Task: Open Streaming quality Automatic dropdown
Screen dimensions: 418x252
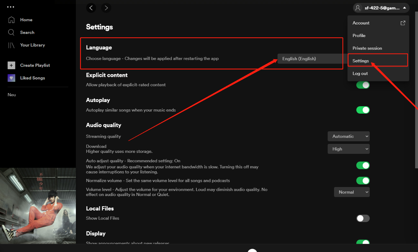Action: pyautogui.click(x=349, y=136)
